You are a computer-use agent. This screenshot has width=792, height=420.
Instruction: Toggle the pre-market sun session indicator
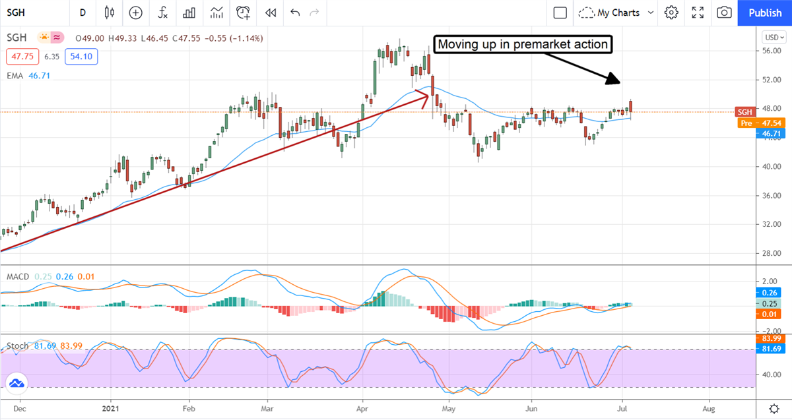44,38
